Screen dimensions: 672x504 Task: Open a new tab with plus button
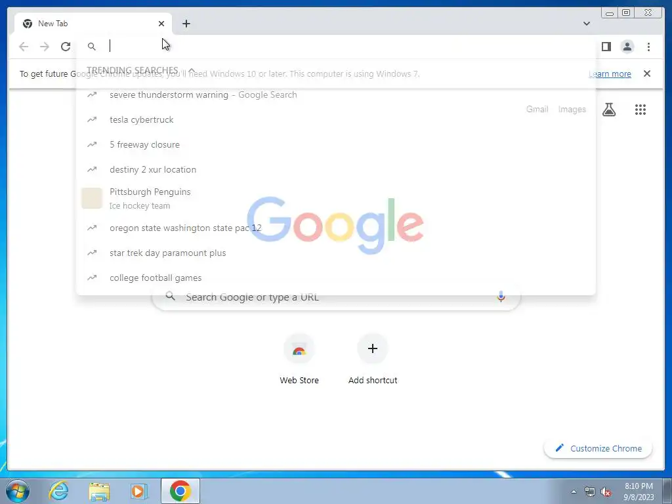coord(186,24)
